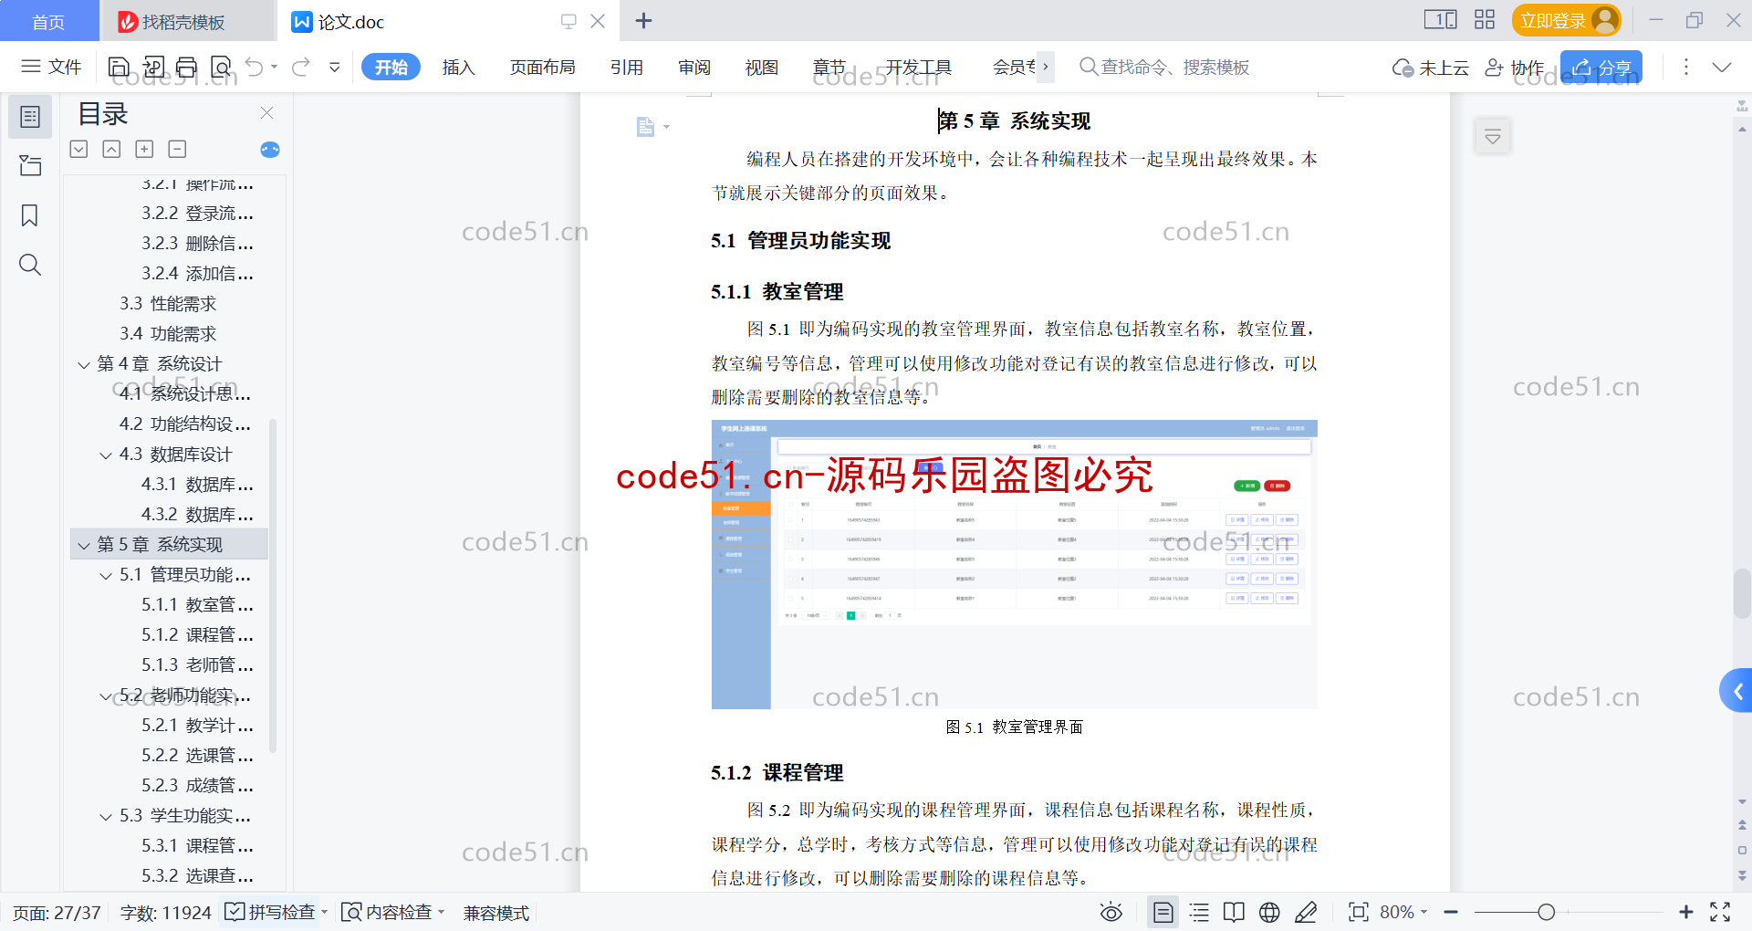Collapse 第4章 系统设计 in outline
The width and height of the screenshot is (1752, 931).
(84, 365)
